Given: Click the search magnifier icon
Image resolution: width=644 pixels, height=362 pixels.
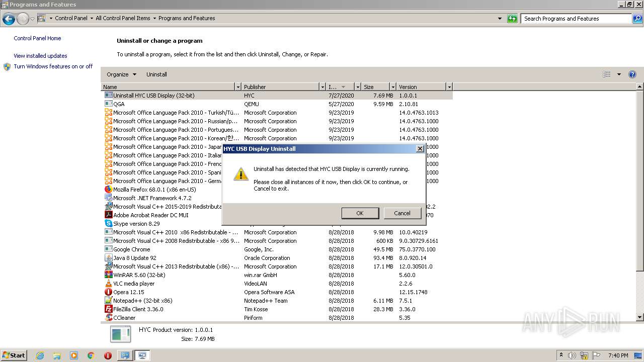Looking at the screenshot, I should [637, 19].
